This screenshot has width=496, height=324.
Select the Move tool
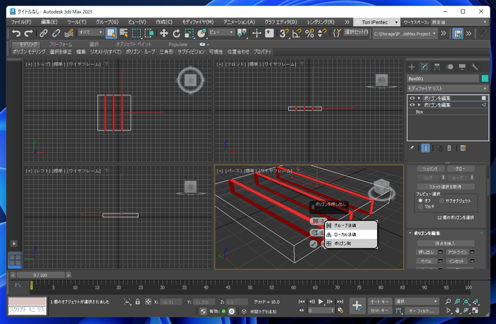coord(164,33)
